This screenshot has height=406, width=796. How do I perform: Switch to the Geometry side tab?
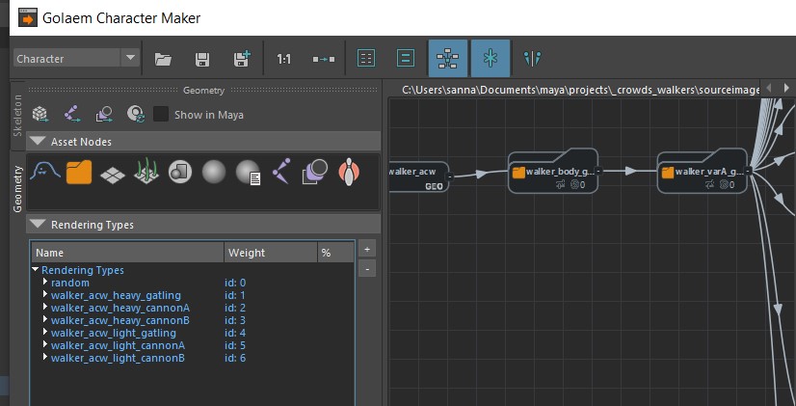(x=17, y=188)
